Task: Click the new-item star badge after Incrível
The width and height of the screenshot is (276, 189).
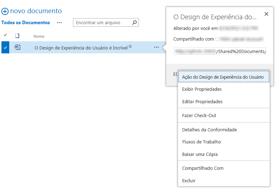Action: click(130, 47)
